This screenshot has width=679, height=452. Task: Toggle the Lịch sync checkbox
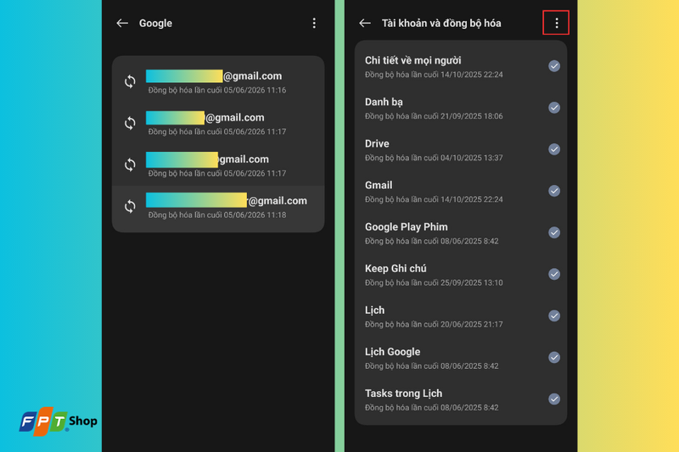pyautogui.click(x=554, y=315)
